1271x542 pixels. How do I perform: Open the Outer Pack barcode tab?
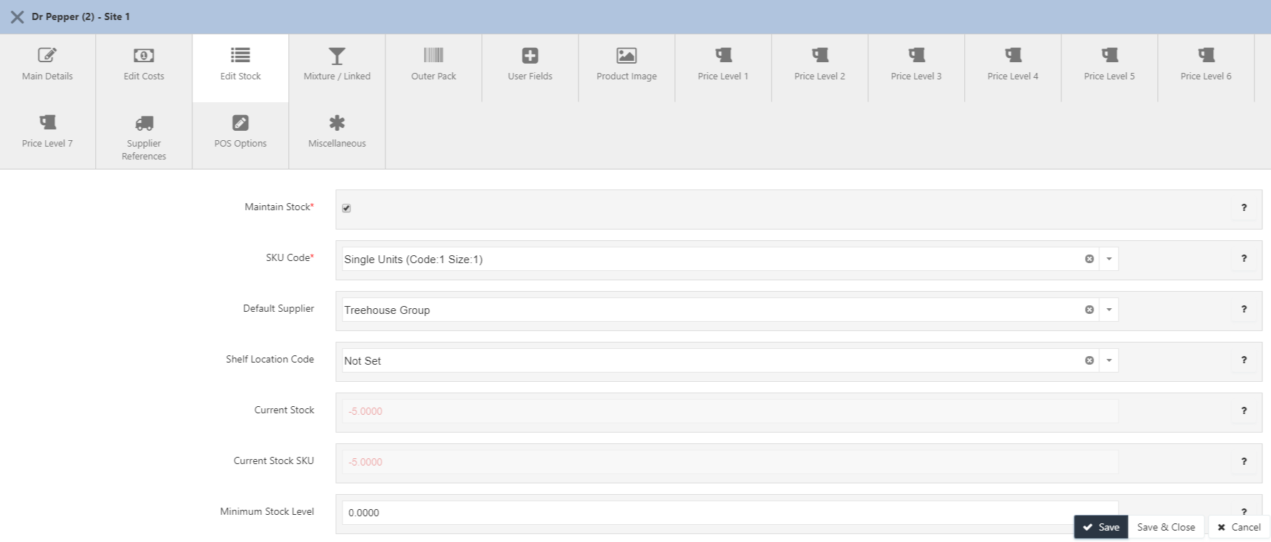click(x=433, y=68)
